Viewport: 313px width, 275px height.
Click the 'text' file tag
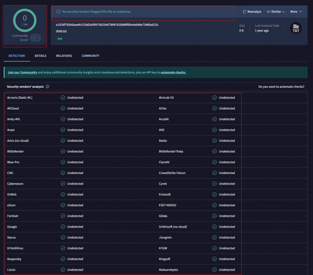tap(60, 39)
